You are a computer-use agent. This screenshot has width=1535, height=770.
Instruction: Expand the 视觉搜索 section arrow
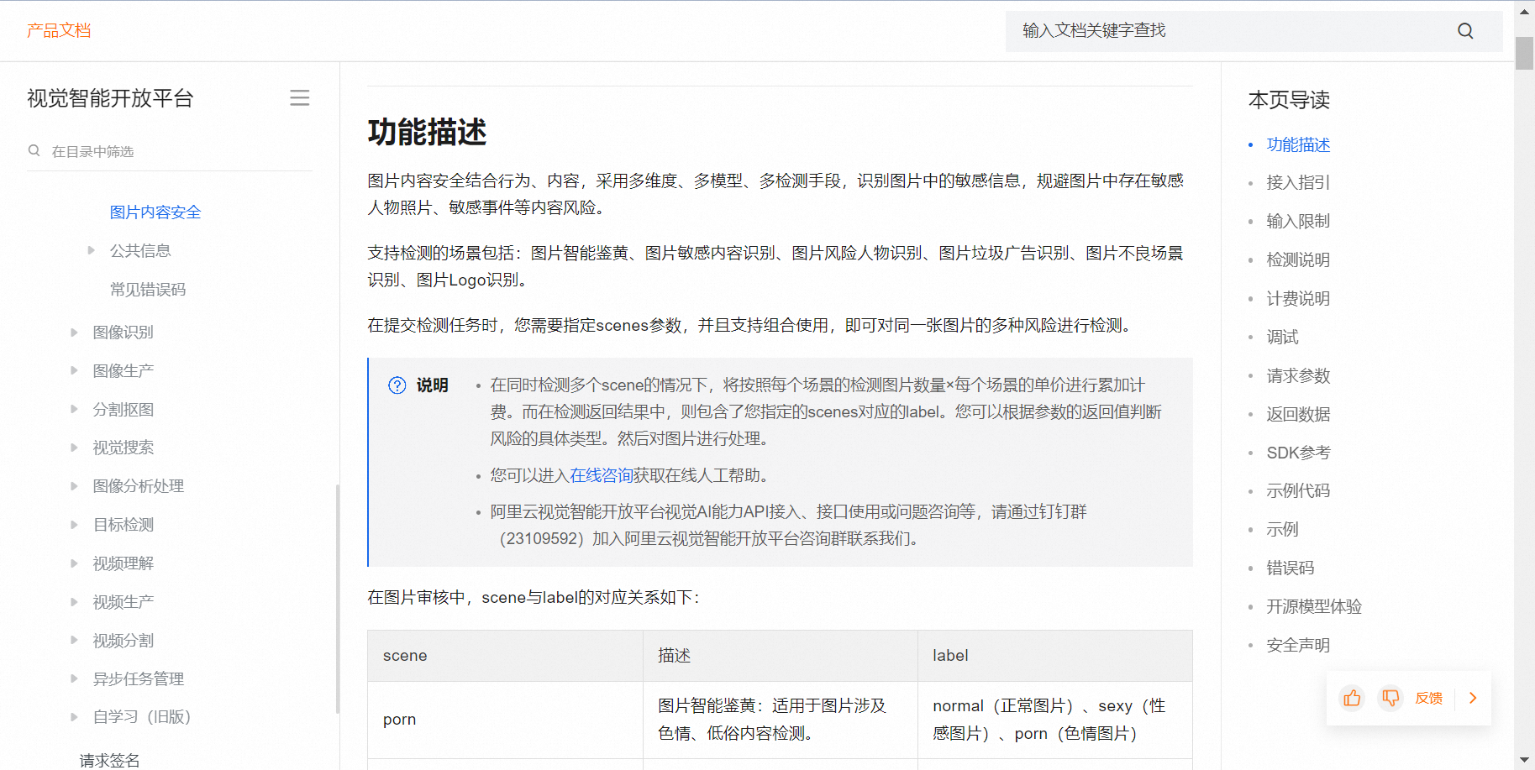coord(74,448)
